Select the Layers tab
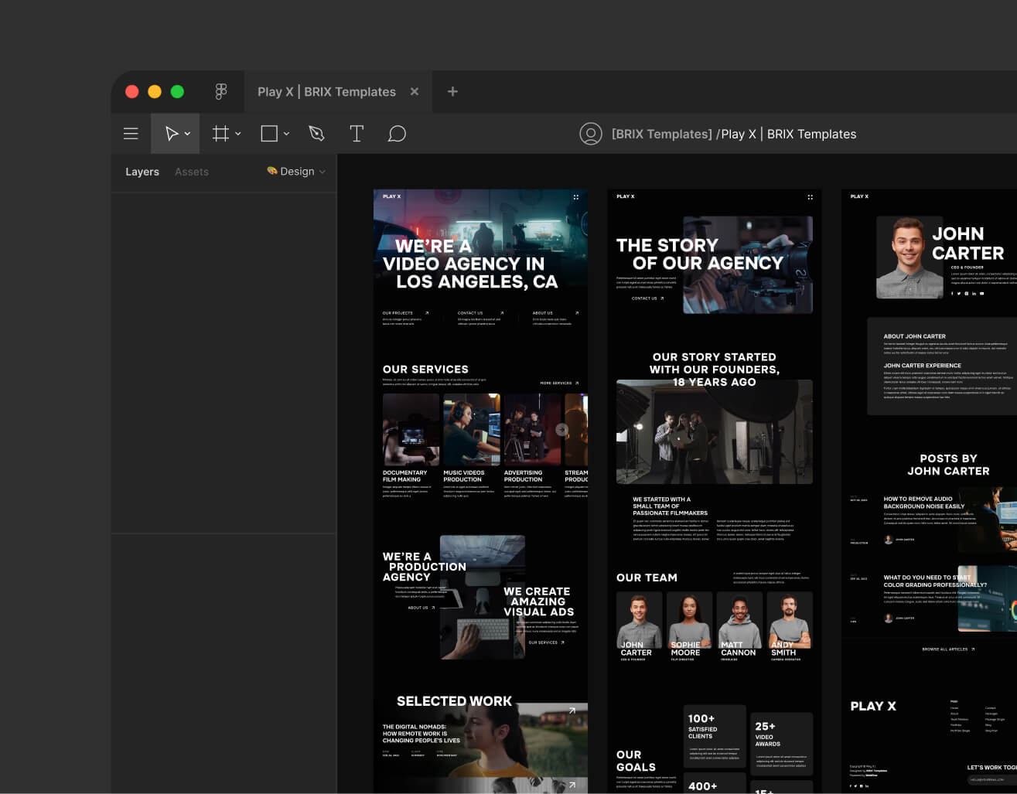The width and height of the screenshot is (1017, 794). point(142,172)
